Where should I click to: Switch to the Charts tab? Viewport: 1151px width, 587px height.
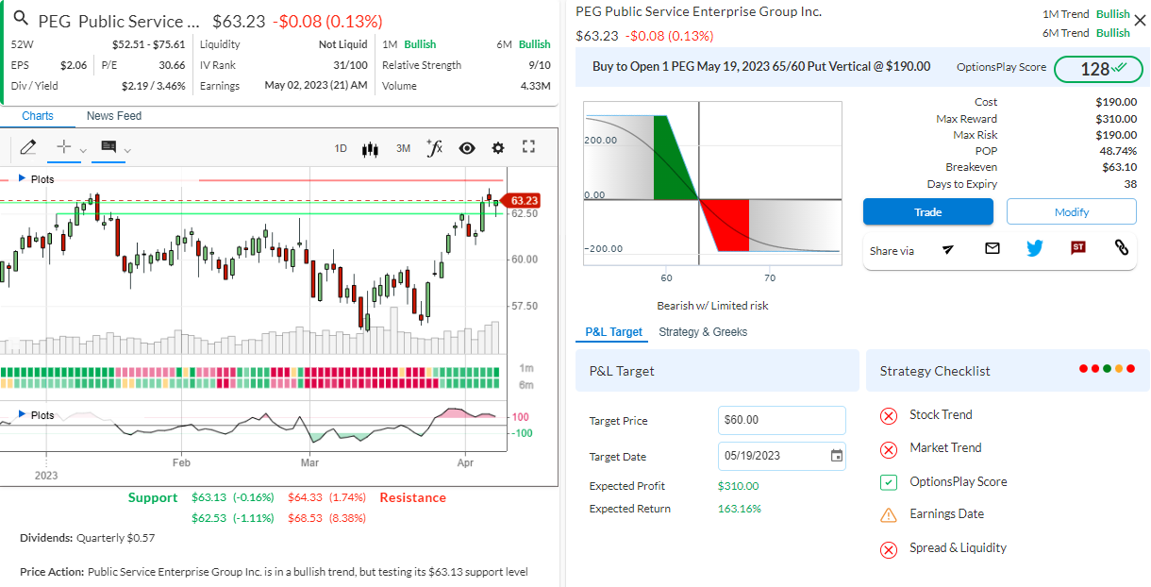coord(38,116)
